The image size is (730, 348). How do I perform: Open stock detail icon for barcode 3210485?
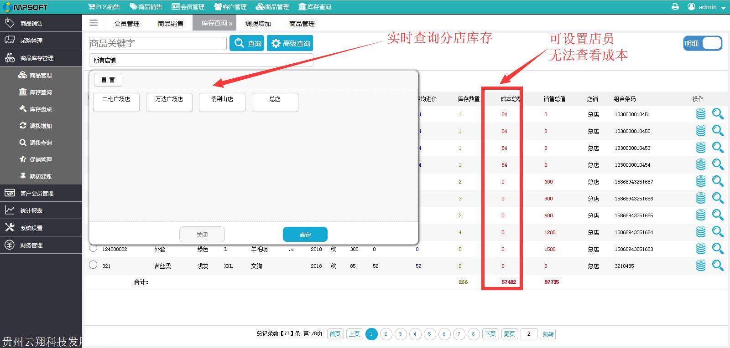click(x=701, y=266)
